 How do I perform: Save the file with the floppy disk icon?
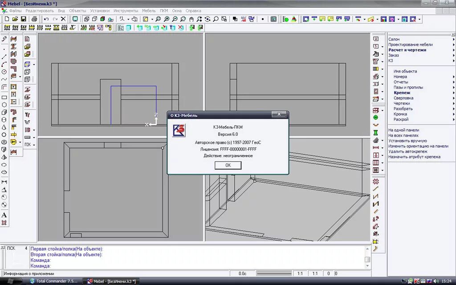(23, 19)
